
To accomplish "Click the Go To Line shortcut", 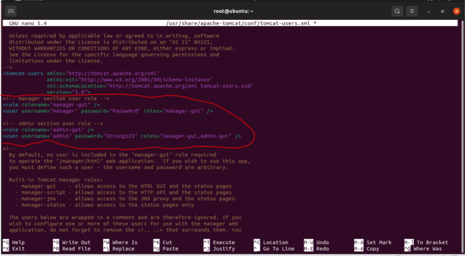I will pyautogui.click(x=274, y=249).
